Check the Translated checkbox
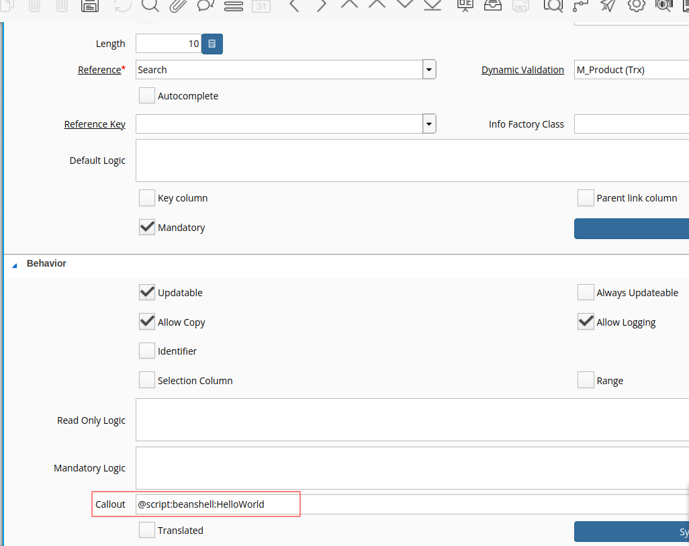689x546 pixels. tap(147, 530)
